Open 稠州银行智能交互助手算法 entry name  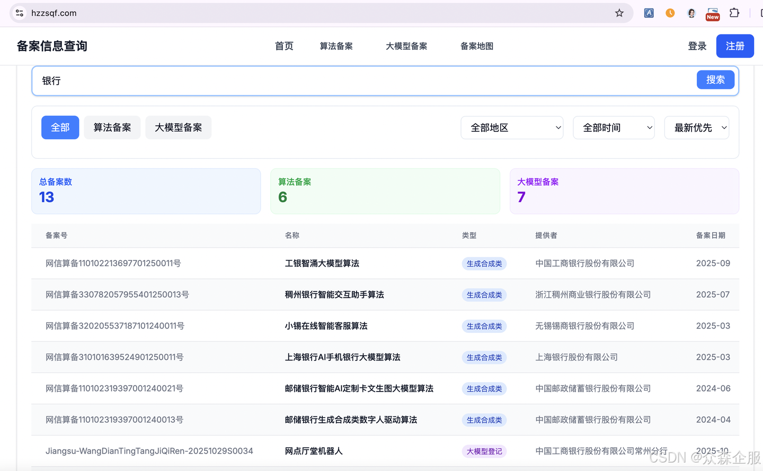tap(334, 295)
